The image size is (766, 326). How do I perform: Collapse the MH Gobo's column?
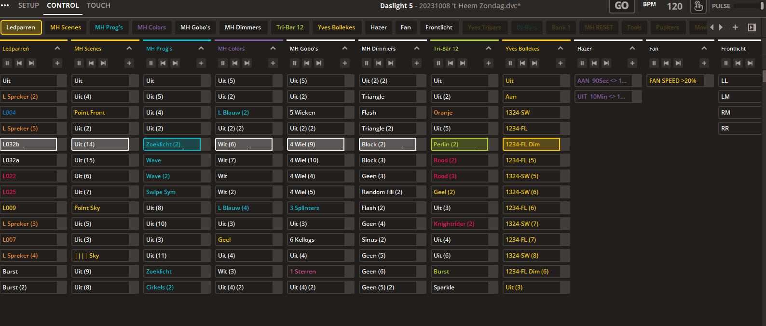point(345,48)
